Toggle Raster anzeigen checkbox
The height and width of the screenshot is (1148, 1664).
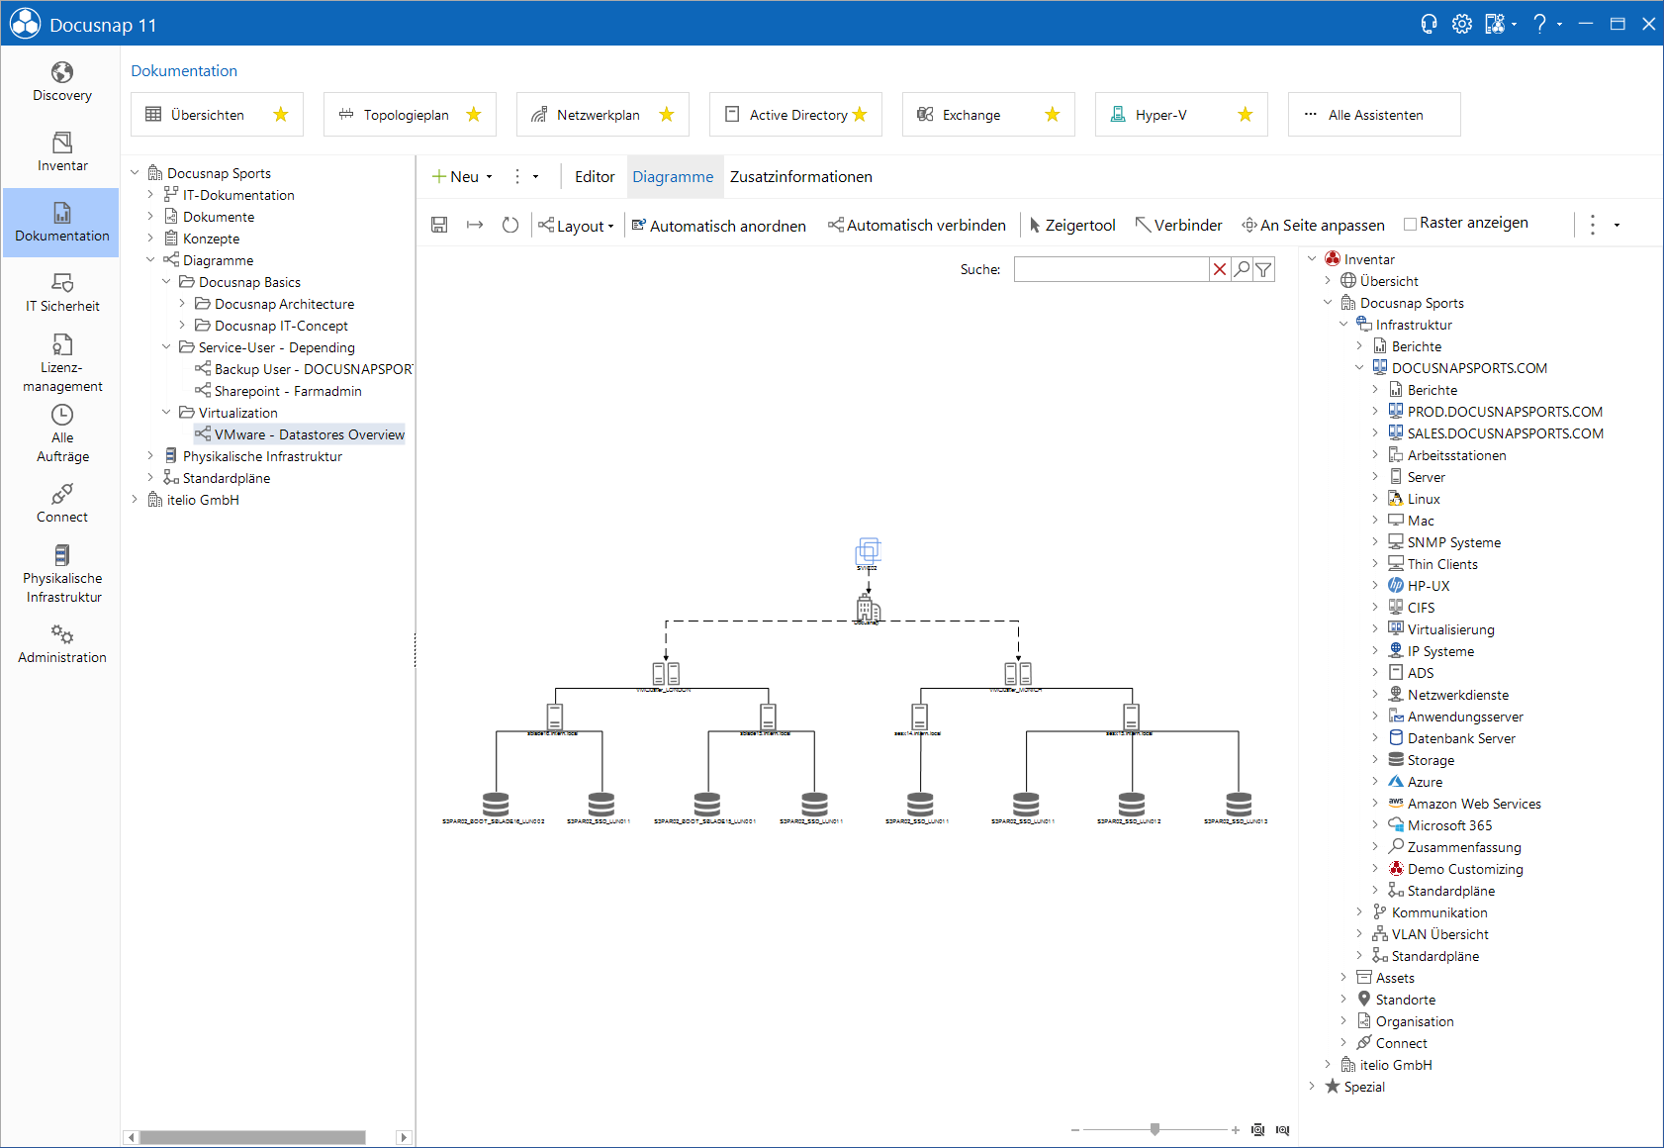click(x=1411, y=224)
